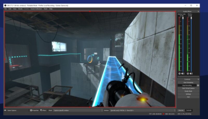Mute Desktop Audio speaker icon
The image size is (208, 119).
point(183,74)
